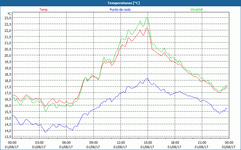The height and width of the screenshot is (150, 241).
Task: Click the 19,5 y-axis value
Action: coord(8,61)
